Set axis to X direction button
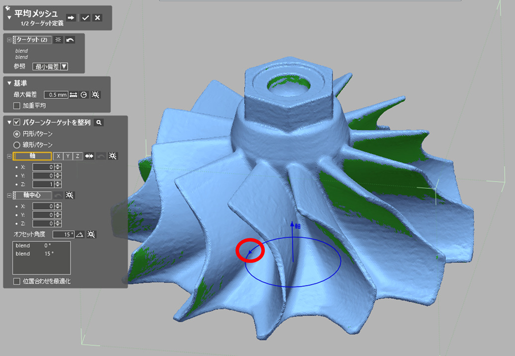 coord(58,156)
